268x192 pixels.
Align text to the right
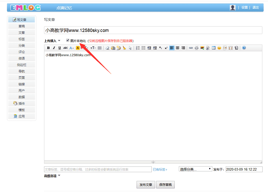click(x=183, y=48)
